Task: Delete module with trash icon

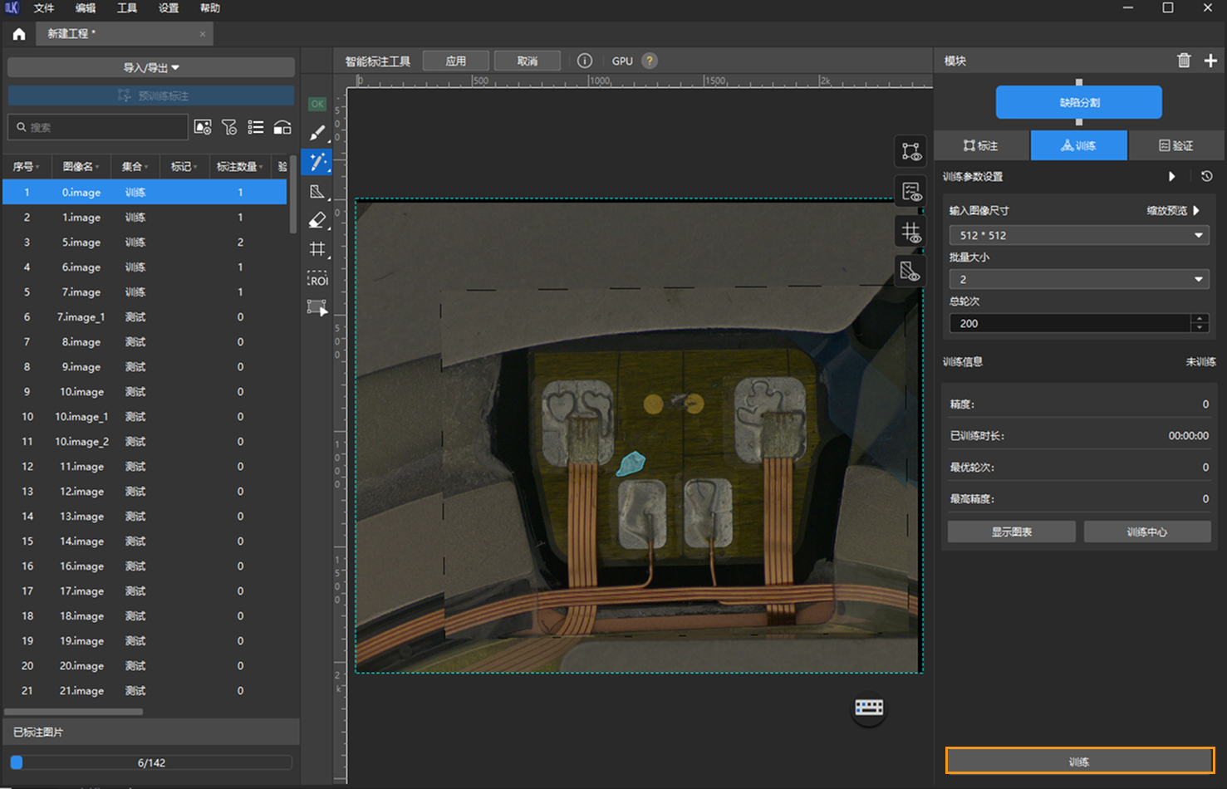Action: 1184,61
